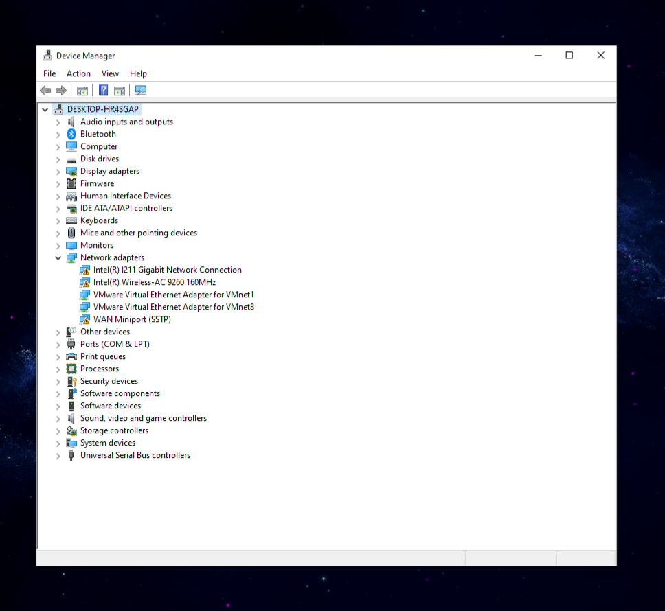The height and width of the screenshot is (611, 665).
Task: Click the Bluetooth category icon
Action: tap(71, 134)
